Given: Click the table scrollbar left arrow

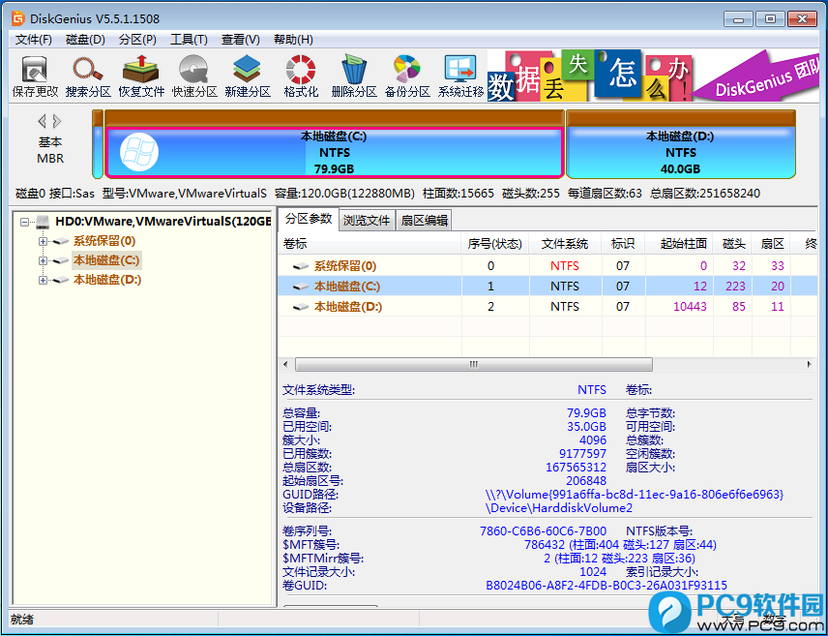Looking at the screenshot, I should click(x=285, y=364).
